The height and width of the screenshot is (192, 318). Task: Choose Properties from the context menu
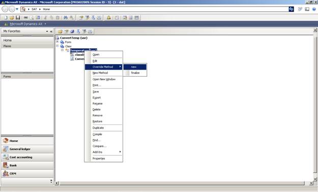[103, 158]
